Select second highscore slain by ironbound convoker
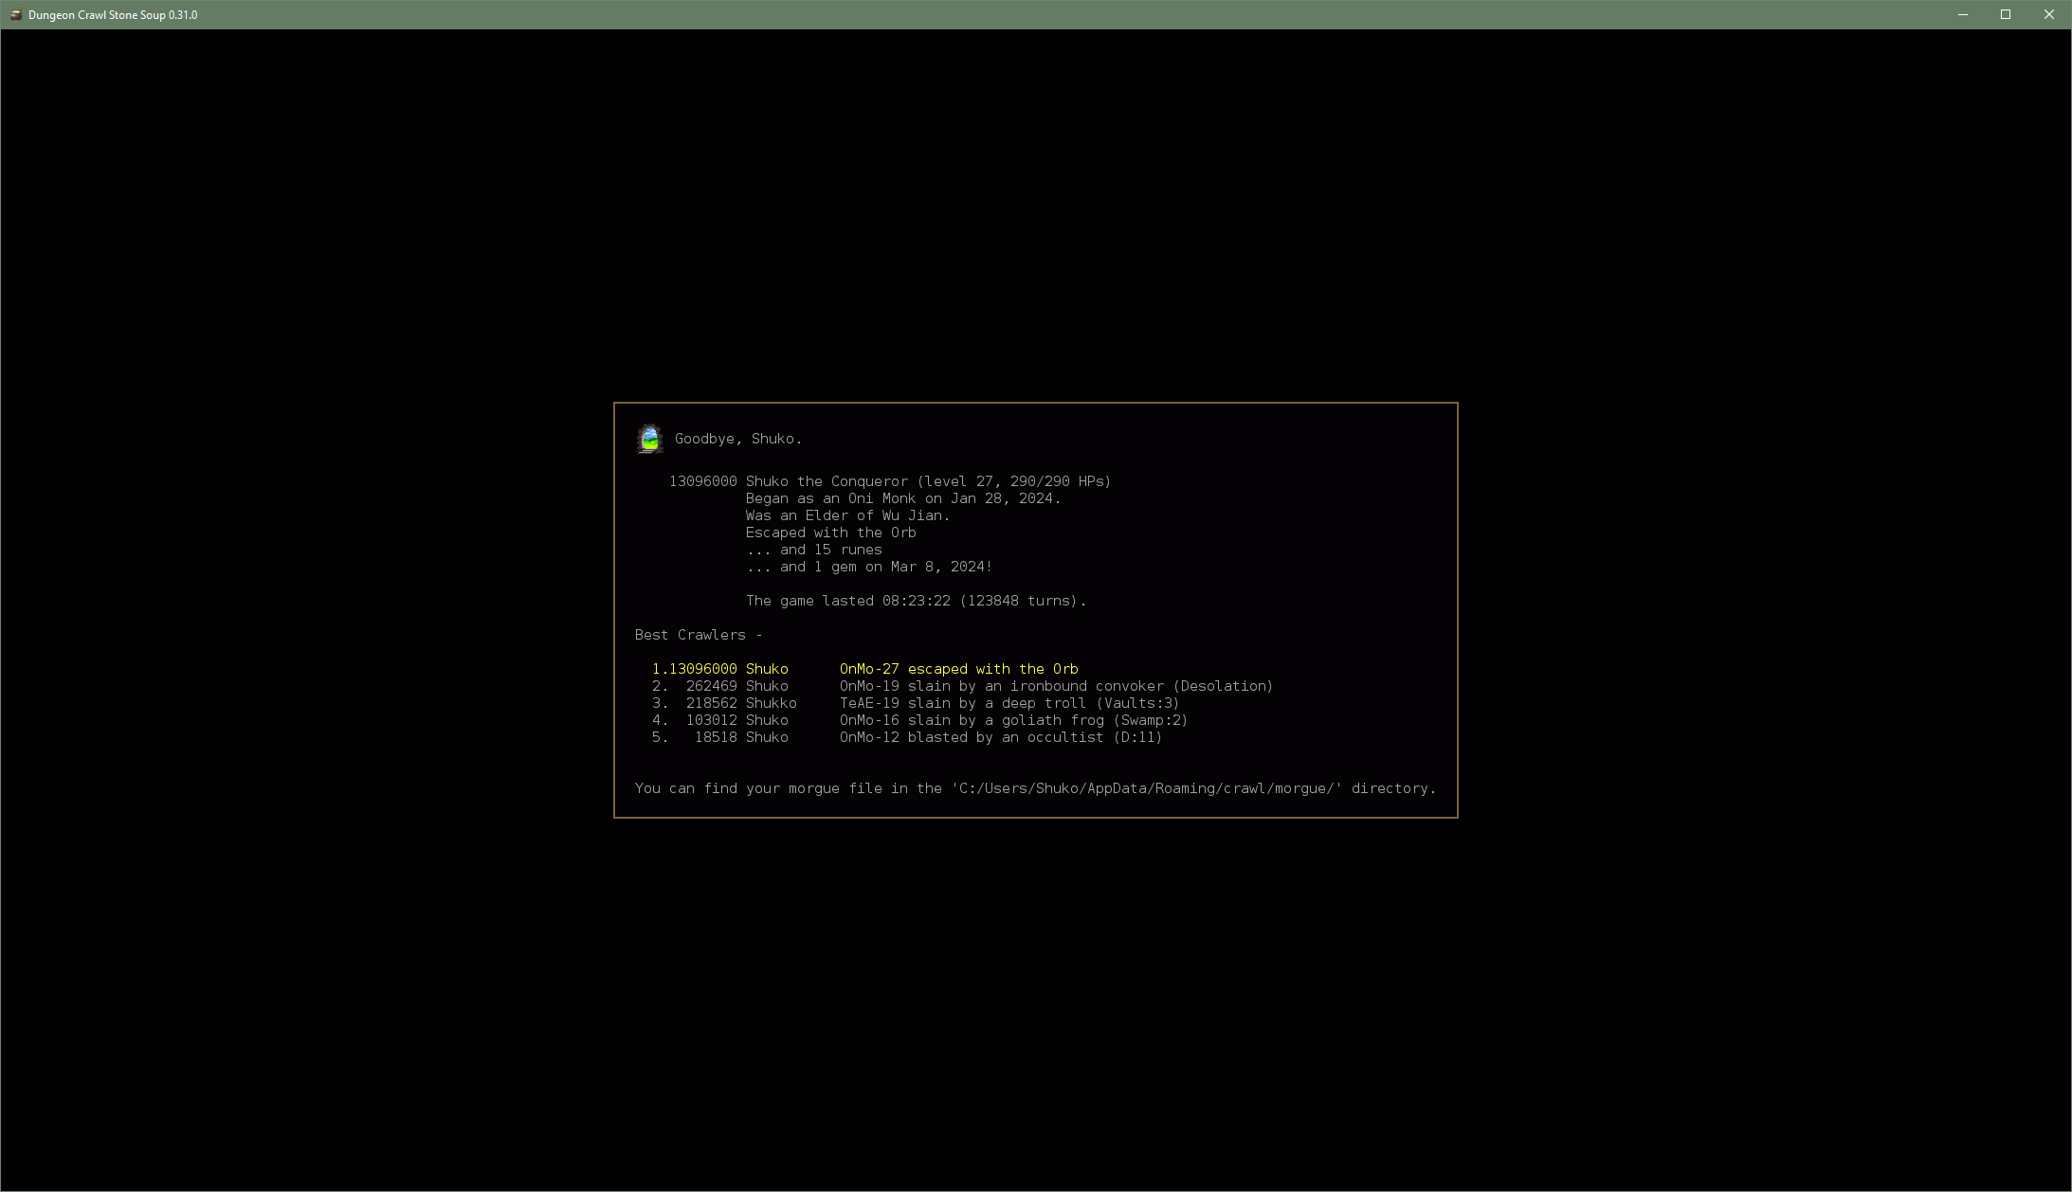Screen dimensions: 2072x1192 (x=961, y=686)
